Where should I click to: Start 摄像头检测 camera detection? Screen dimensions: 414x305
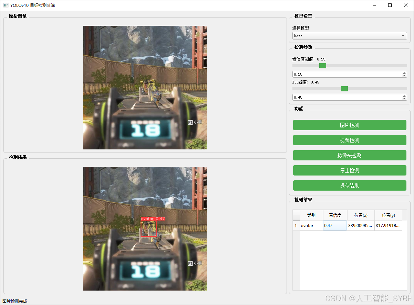coord(350,155)
